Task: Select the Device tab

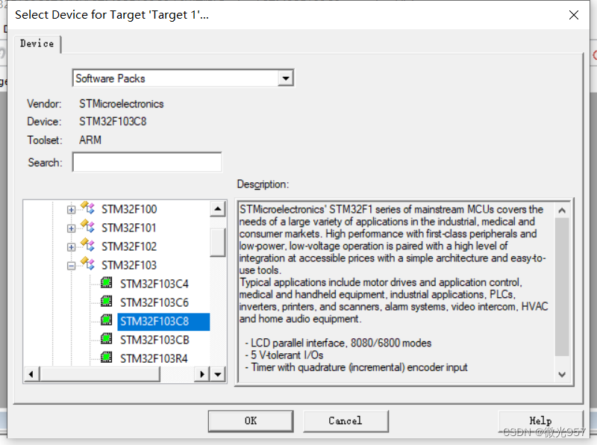Action: (x=37, y=44)
